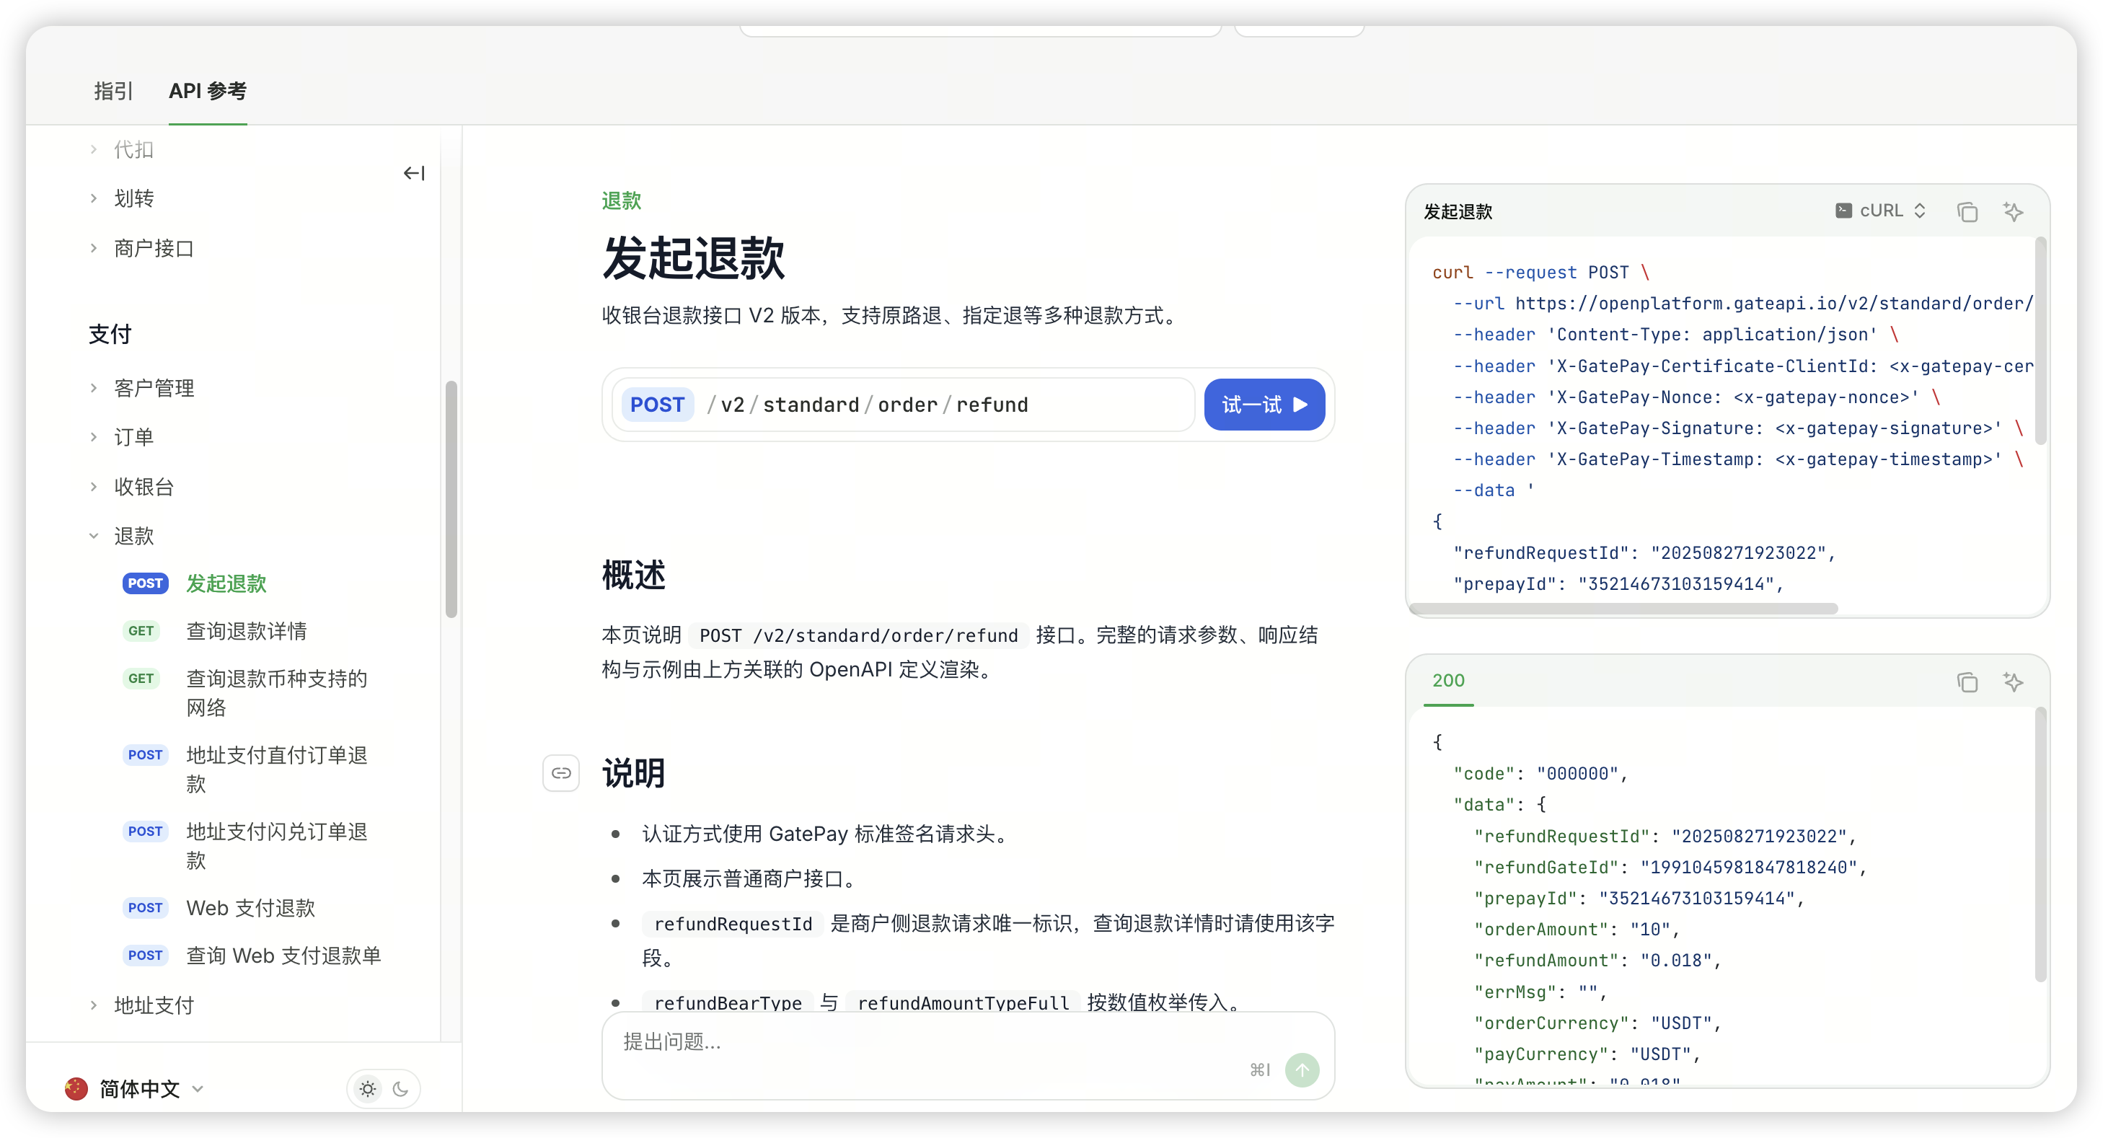Click the cURL code horizontal scrollbar

coord(1623,609)
